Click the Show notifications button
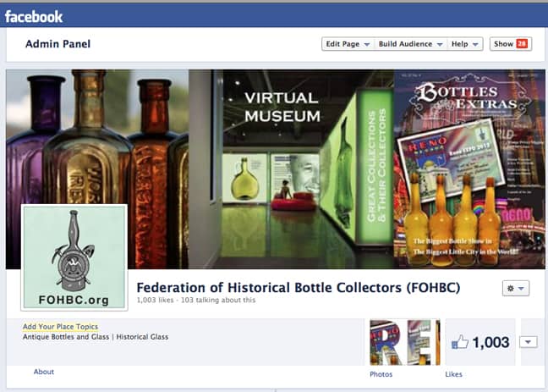This screenshot has width=548, height=392. coord(511,44)
